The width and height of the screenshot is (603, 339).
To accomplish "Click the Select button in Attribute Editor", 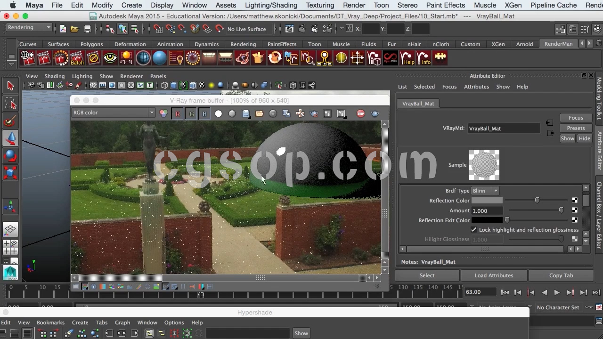I will (427, 275).
